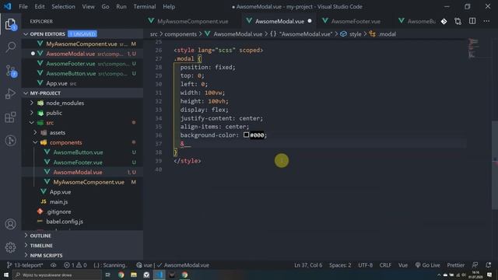Open the Search view in activity bar

coord(10,47)
